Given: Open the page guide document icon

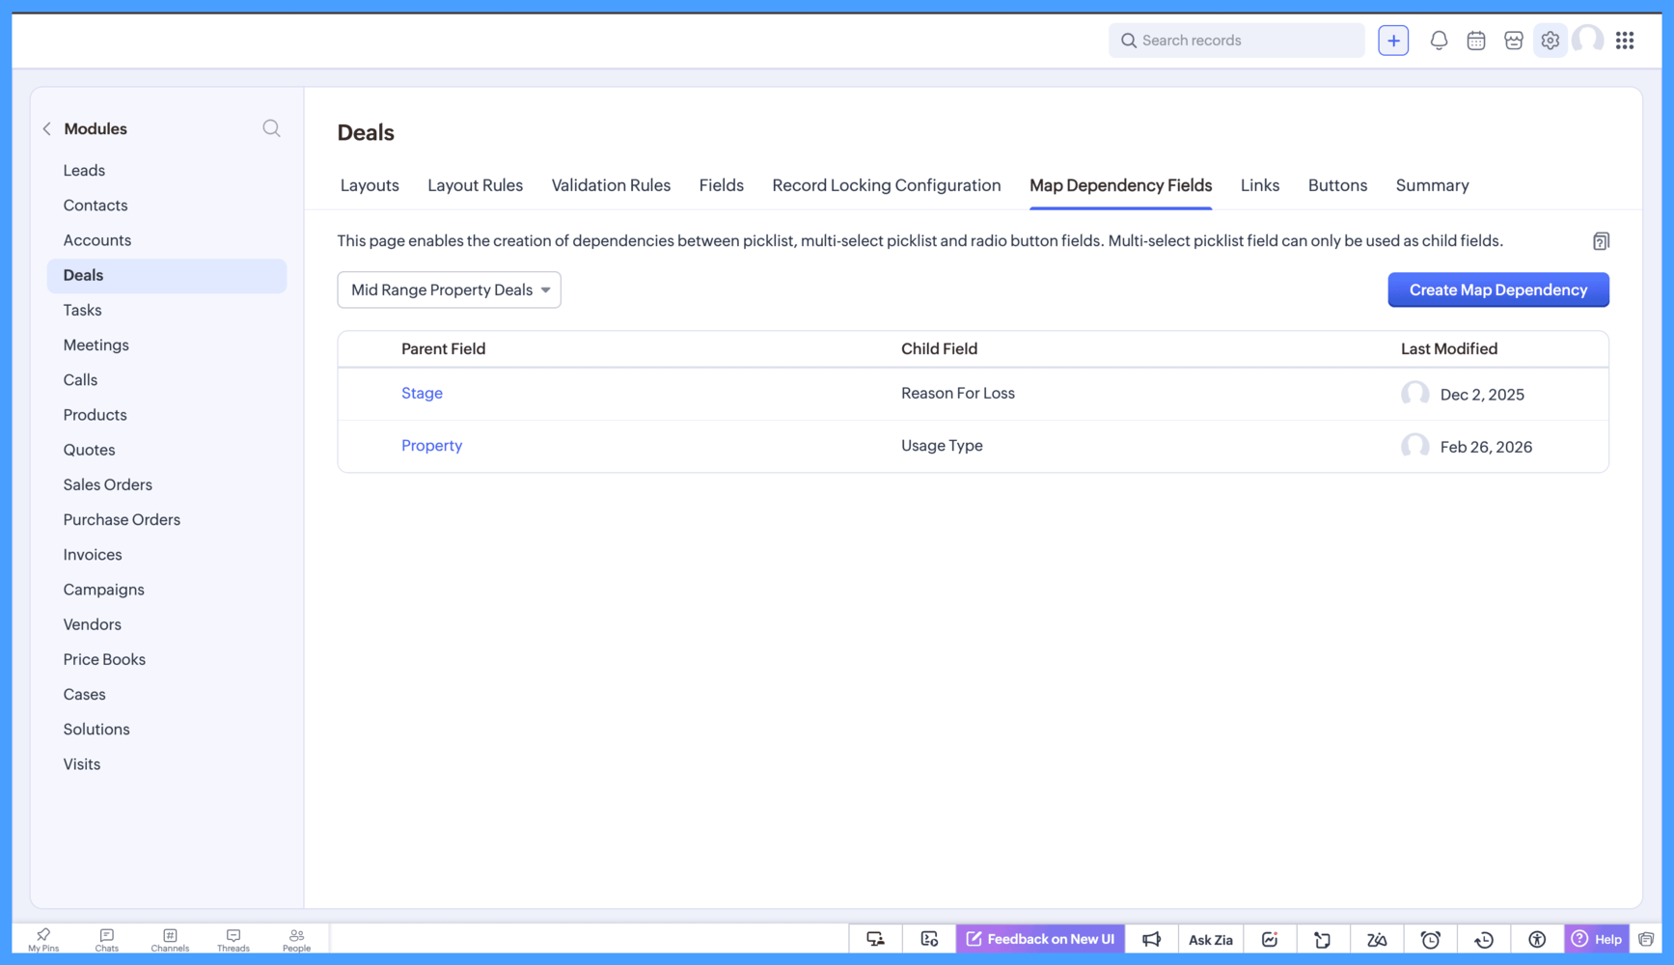Looking at the screenshot, I should 1601,241.
